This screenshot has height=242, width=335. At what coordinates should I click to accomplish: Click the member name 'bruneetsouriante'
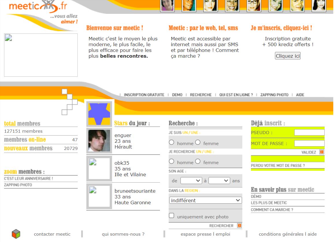(135, 191)
